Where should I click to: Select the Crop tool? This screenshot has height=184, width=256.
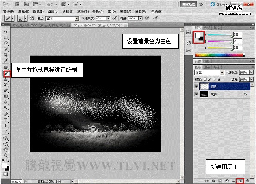point(6,55)
